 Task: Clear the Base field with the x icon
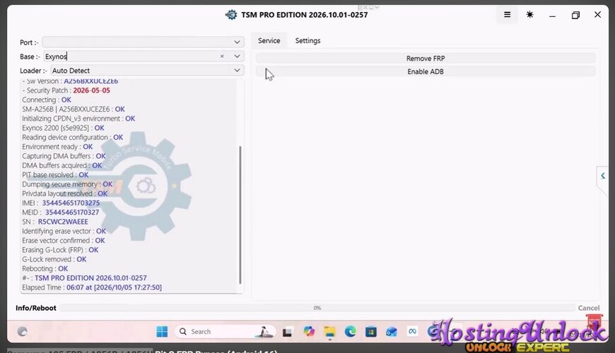tap(222, 56)
